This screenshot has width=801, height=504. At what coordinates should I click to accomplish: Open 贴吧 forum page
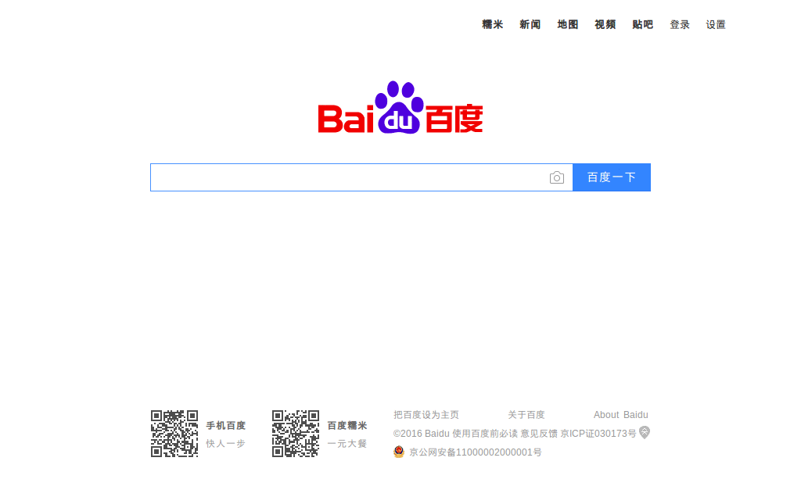point(642,24)
